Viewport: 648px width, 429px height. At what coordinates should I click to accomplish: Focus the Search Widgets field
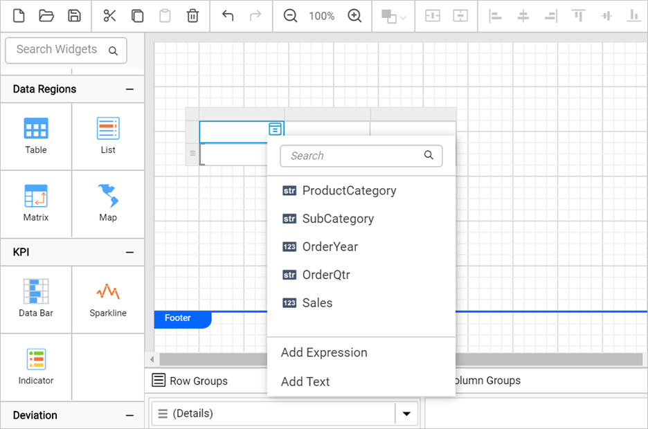pos(66,50)
